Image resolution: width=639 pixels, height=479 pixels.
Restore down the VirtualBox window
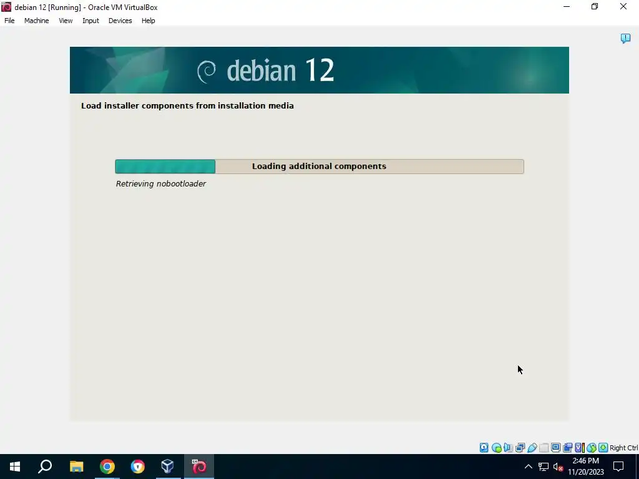pyautogui.click(x=595, y=6)
